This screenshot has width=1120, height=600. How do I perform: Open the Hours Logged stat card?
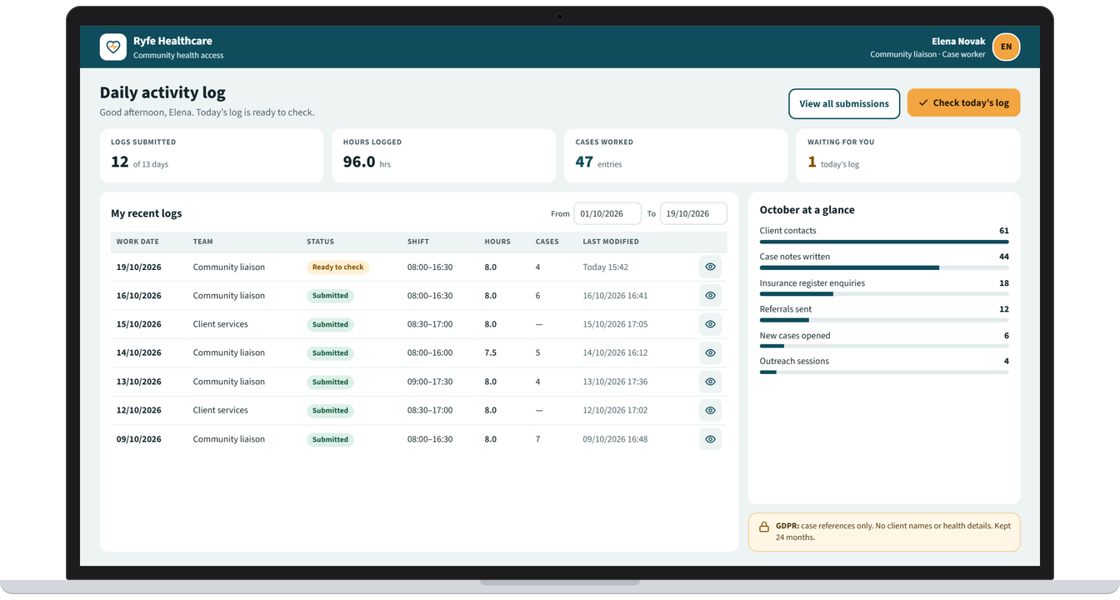point(443,155)
